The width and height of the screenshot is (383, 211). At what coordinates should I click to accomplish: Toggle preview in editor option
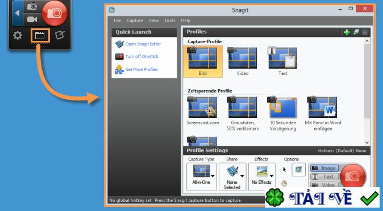(299, 169)
